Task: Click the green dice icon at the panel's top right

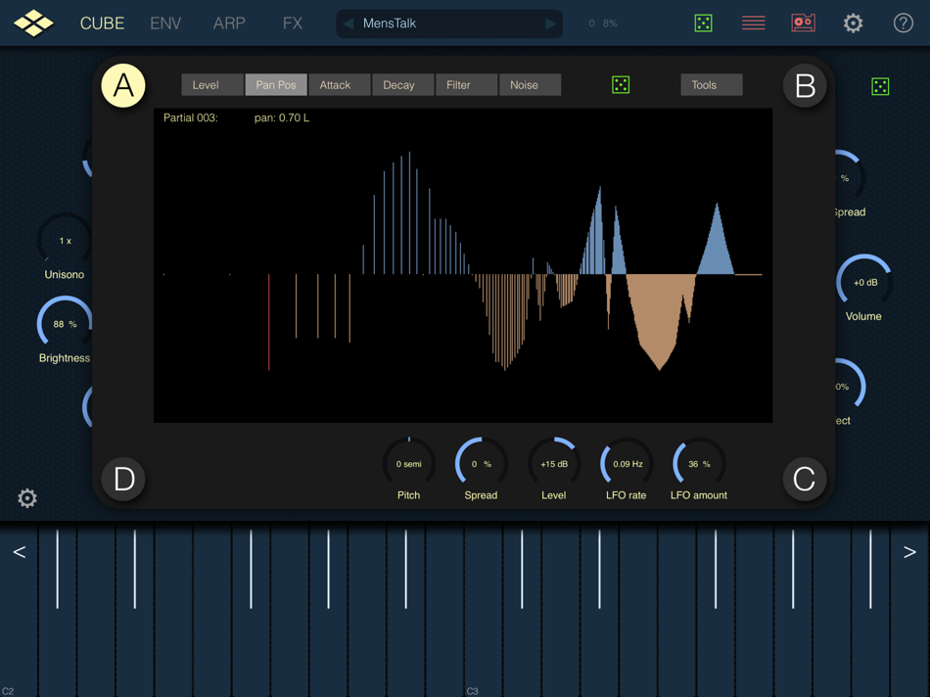Action: [x=880, y=85]
